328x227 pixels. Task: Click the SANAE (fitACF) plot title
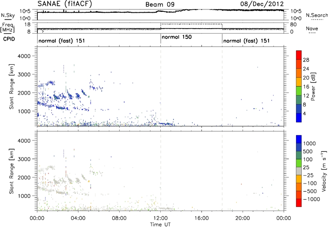(x=64, y=4)
